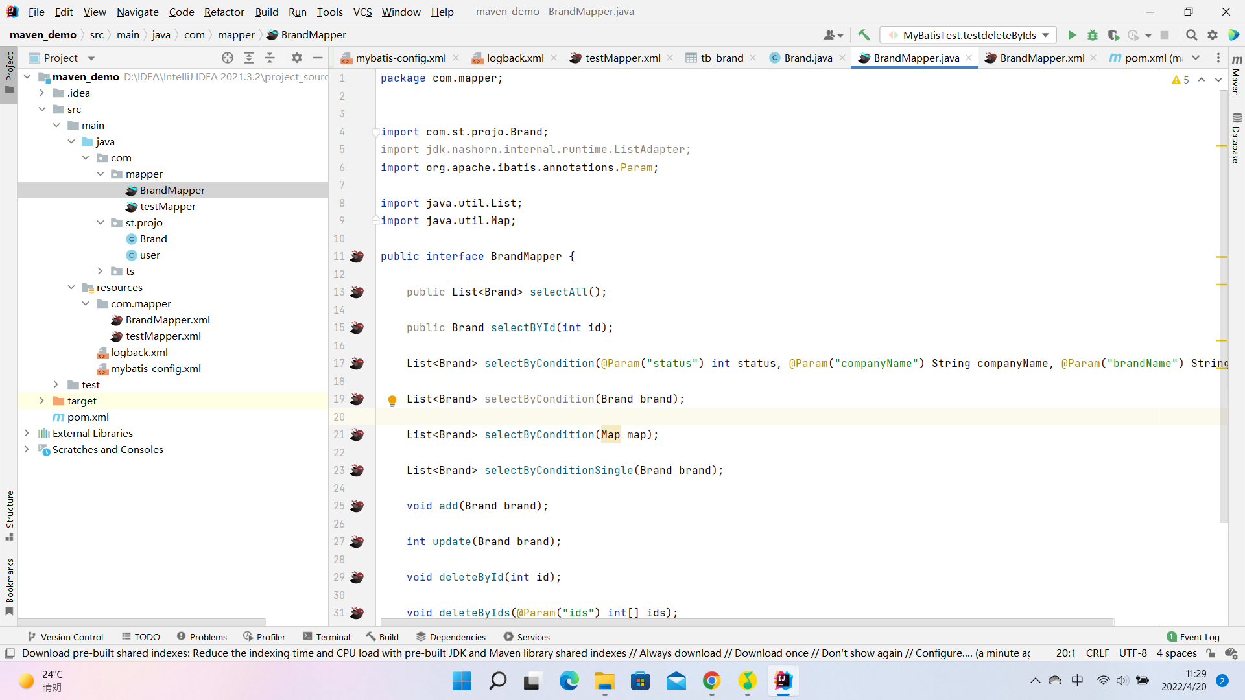Image resolution: width=1245 pixels, height=700 pixels.
Task: Click MyBatis mapper gutter icon on line 13
Action: click(x=357, y=292)
